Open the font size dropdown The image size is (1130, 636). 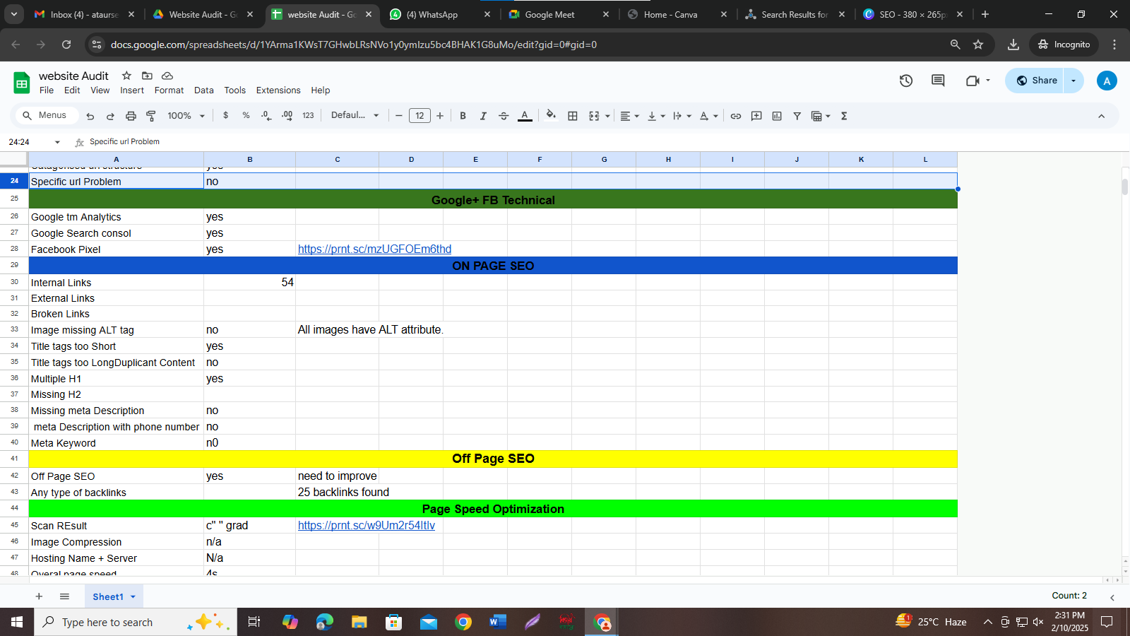pyautogui.click(x=420, y=115)
